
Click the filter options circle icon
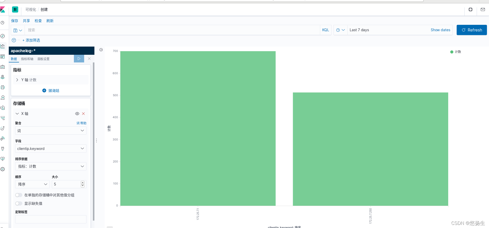click(x=14, y=40)
